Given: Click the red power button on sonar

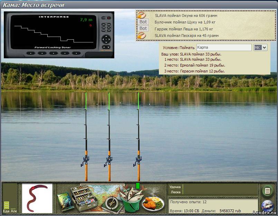Looking at the screenshot, I should 109,18.
